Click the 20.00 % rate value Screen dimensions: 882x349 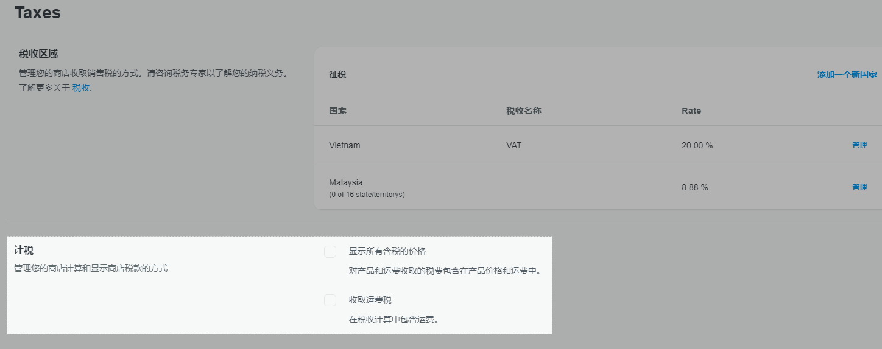[x=697, y=146]
